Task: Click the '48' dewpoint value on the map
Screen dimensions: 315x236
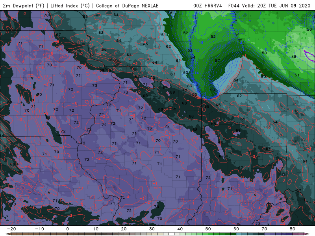Action: coord(294,57)
